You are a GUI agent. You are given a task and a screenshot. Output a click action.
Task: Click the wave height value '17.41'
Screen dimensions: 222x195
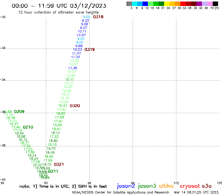pyautogui.click(x=58, y=121)
